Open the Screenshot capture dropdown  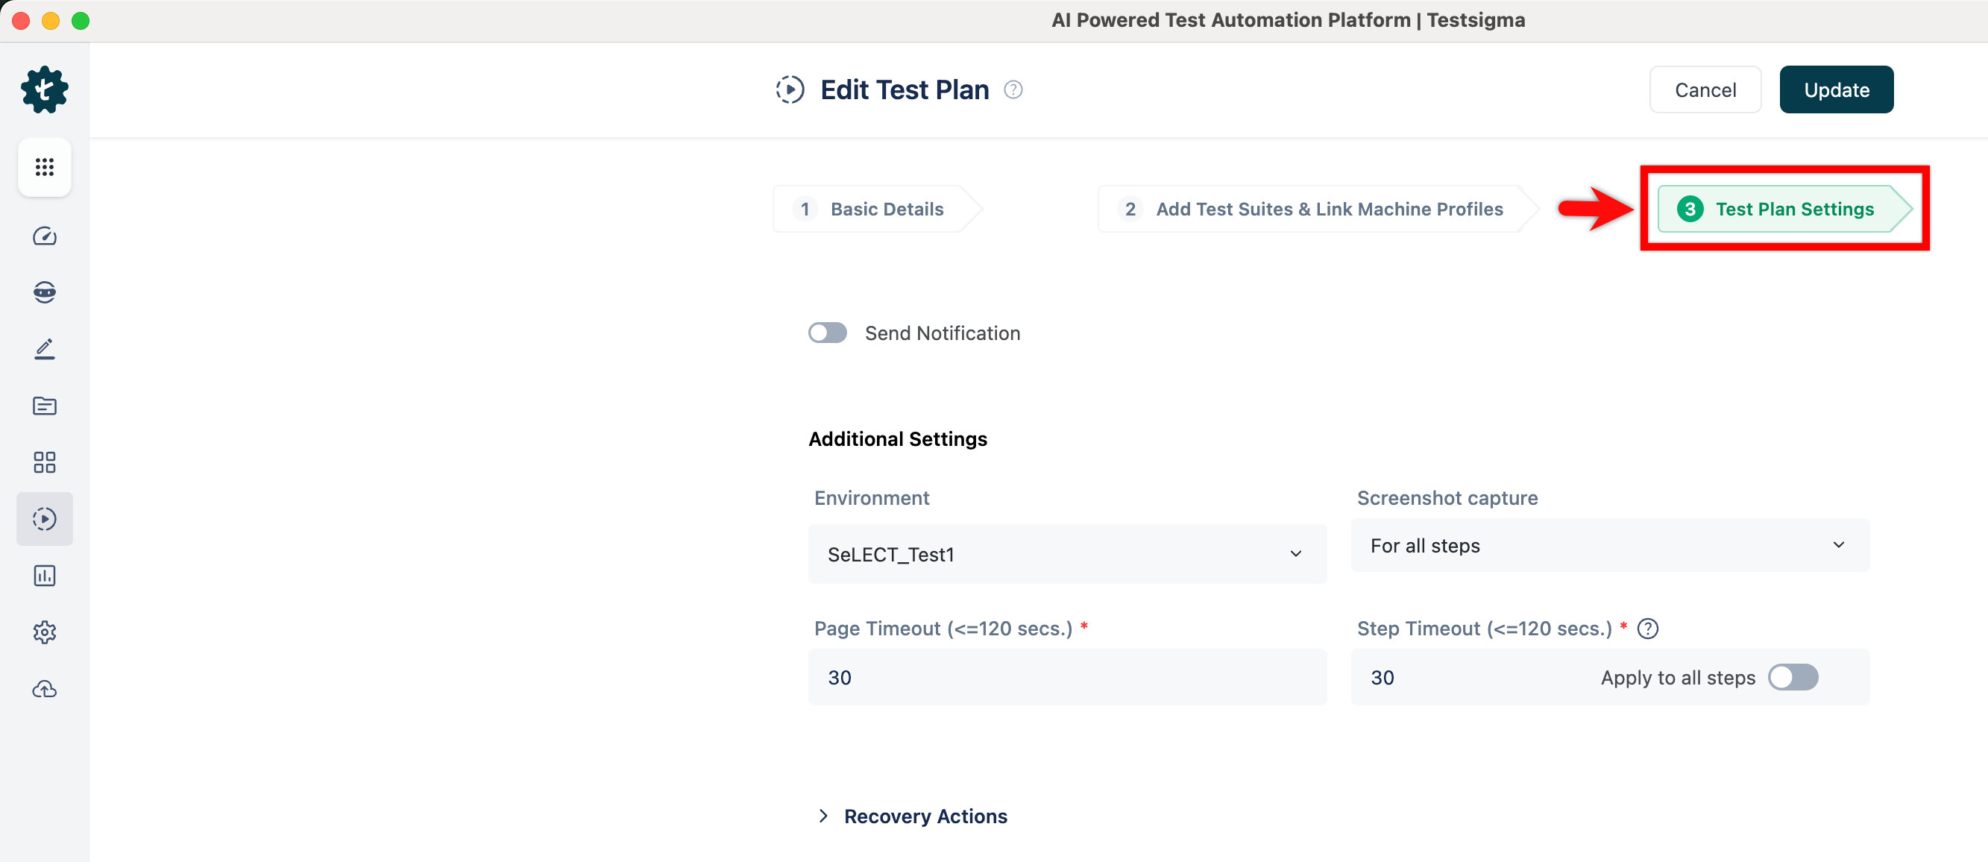click(1609, 546)
